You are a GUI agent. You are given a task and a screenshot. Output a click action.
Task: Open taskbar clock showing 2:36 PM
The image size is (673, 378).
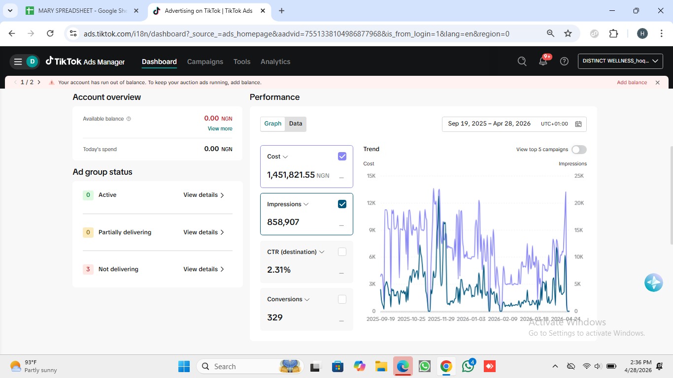pos(638,366)
